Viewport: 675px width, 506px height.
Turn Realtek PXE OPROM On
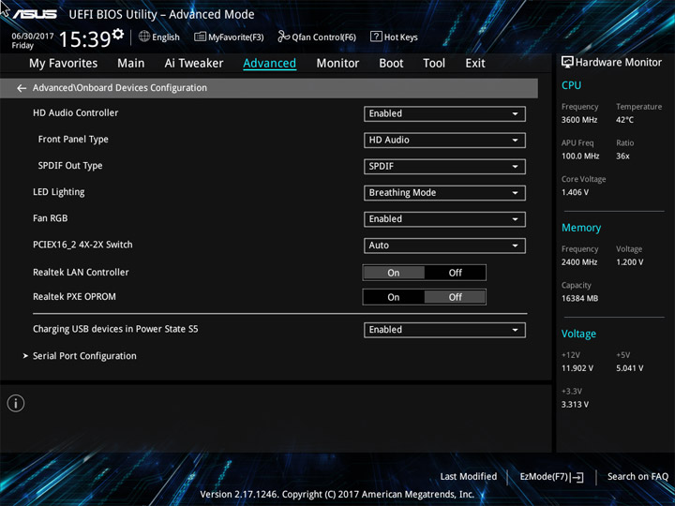[x=394, y=297]
